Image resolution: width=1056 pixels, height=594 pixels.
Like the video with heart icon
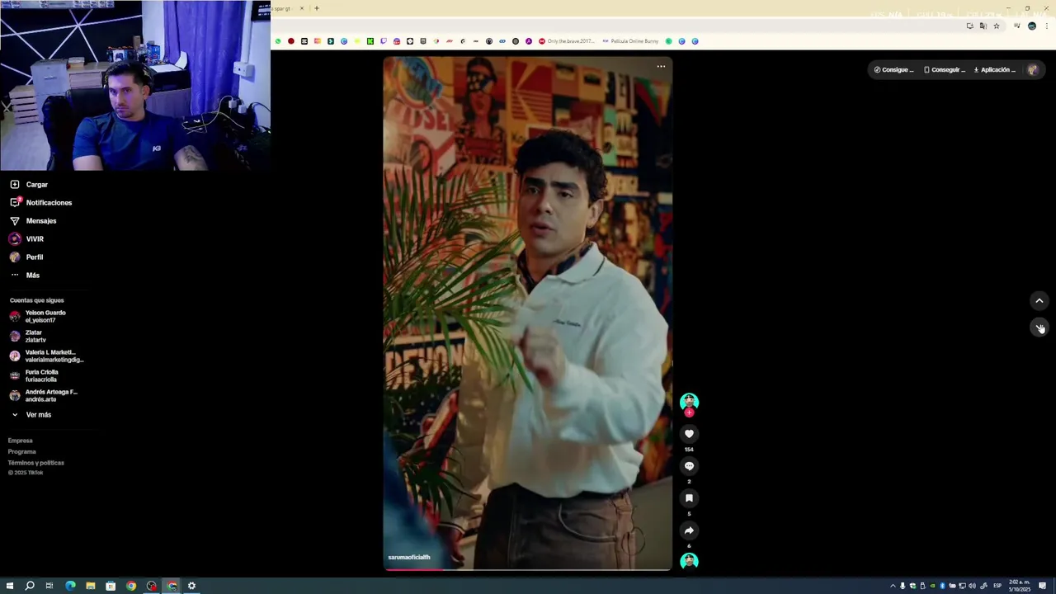click(x=689, y=434)
